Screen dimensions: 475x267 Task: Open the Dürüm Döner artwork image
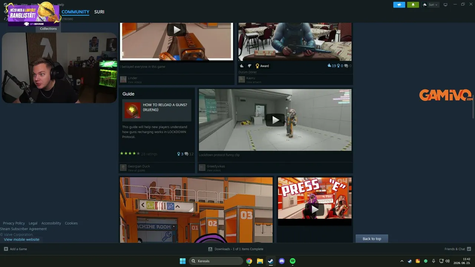tap(295, 41)
